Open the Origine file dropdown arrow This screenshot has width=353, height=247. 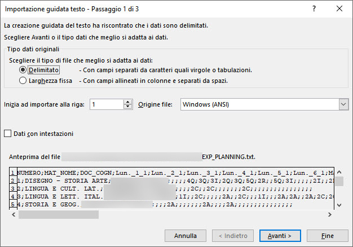343,104
